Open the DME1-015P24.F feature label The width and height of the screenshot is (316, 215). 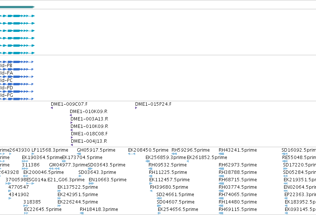(x=153, y=104)
